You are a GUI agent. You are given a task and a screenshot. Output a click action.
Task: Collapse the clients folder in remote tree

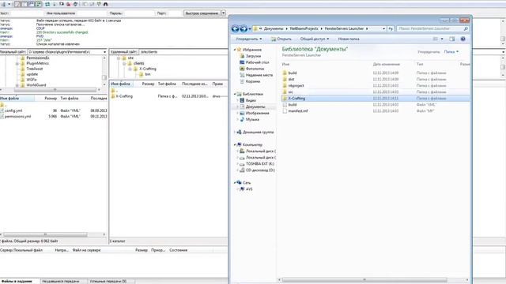point(124,64)
